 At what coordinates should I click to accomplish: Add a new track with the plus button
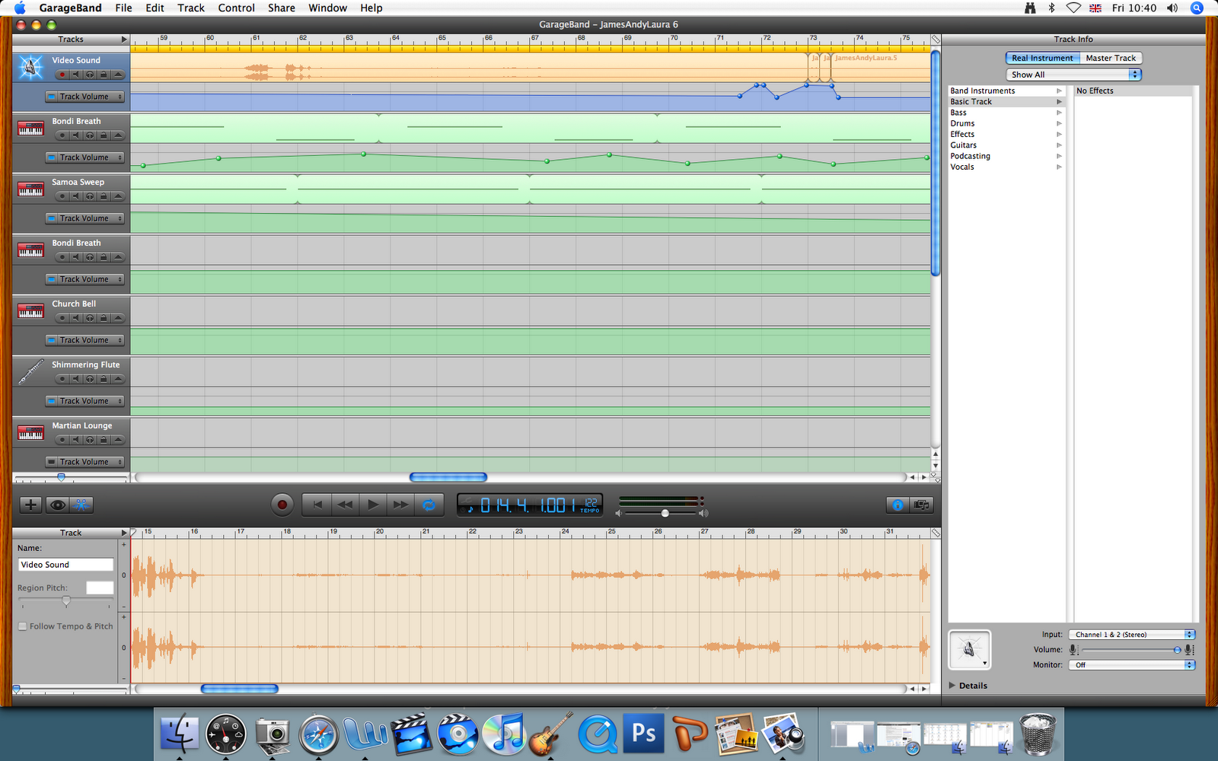coord(30,505)
